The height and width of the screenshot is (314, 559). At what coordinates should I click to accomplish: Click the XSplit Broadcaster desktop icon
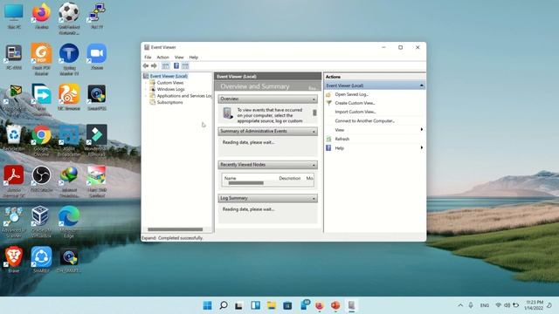click(69, 140)
